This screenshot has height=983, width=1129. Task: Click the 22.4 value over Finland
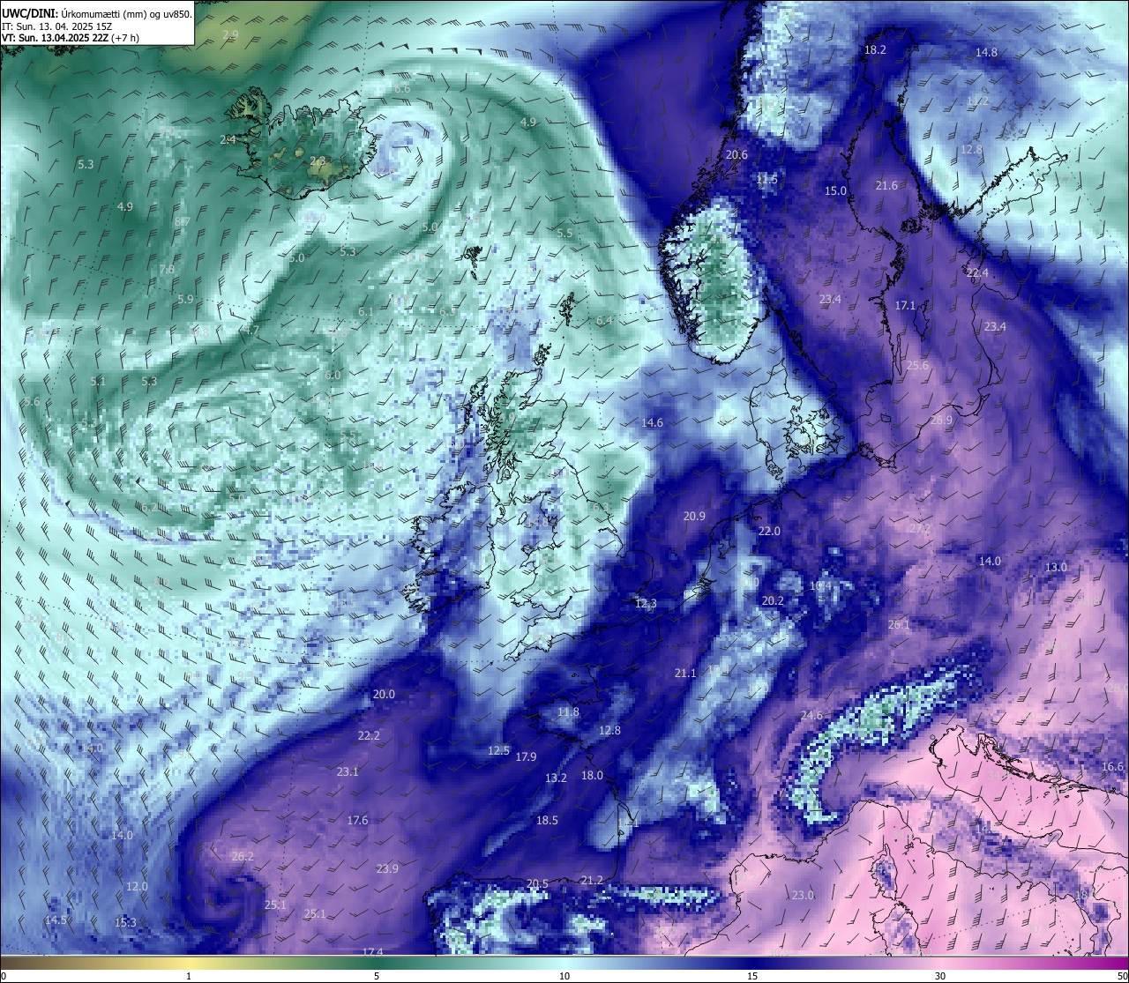(977, 273)
